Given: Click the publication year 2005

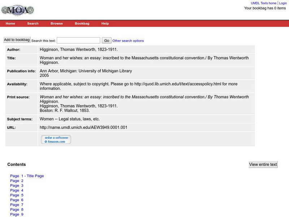Looking at the screenshot, I should (x=44, y=76).
